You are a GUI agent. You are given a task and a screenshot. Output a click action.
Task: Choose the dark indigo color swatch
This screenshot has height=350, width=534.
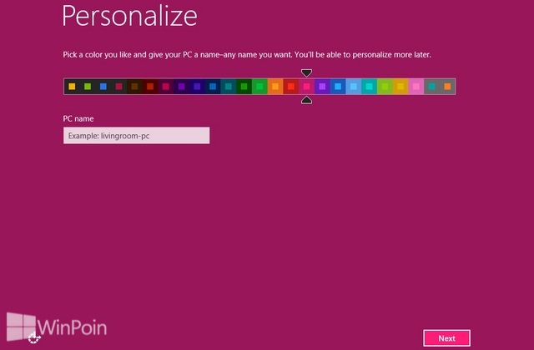[x=197, y=87]
